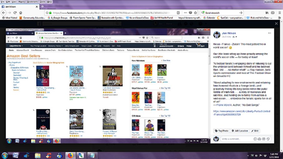Click the browser vertical scrollbar
The image size is (283, 159).
(x=281, y=86)
